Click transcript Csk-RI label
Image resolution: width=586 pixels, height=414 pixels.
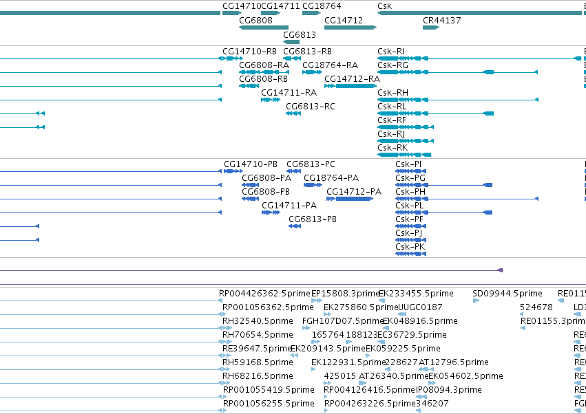[x=390, y=51]
